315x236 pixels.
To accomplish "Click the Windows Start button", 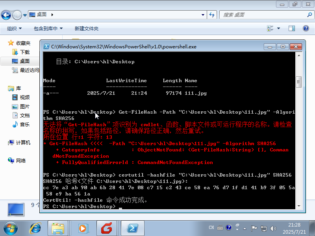I will (x=11, y=228).
